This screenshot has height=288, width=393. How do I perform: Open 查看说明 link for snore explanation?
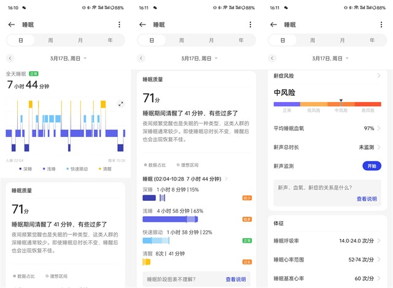pyautogui.click(x=367, y=199)
